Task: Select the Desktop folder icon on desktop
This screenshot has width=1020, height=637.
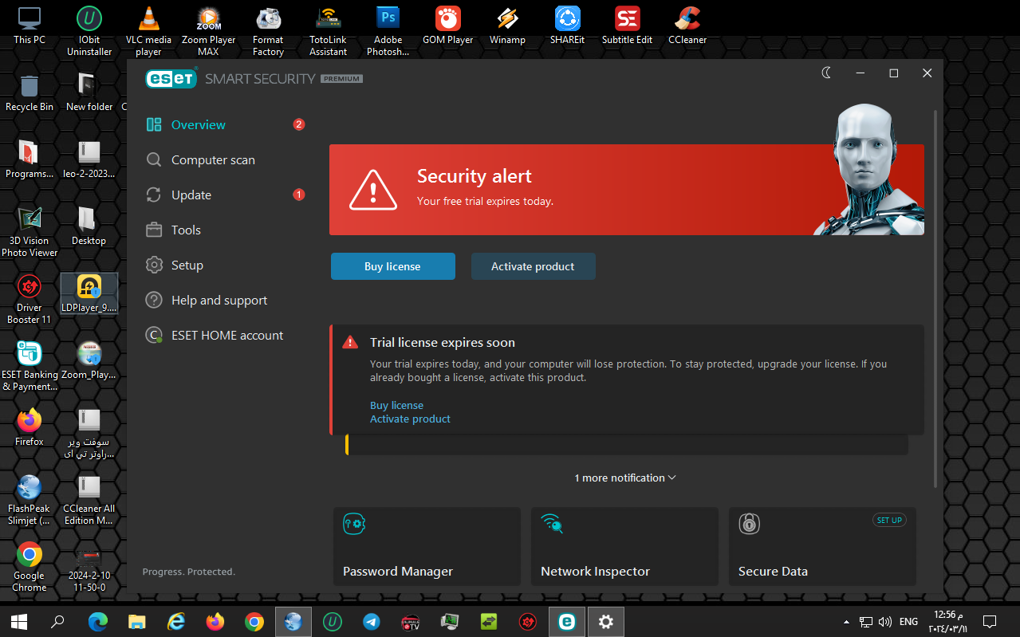Action: 89,226
